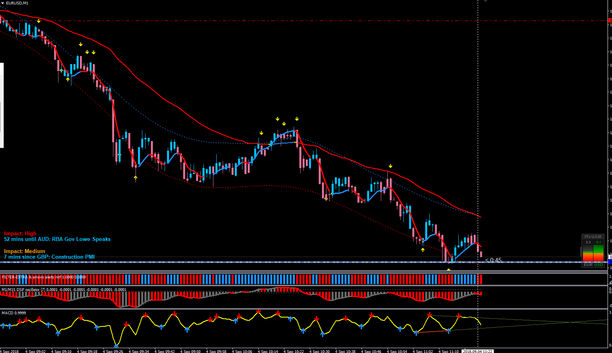Select the MACD 0.9999 indicator label
The image size is (612, 353).
click(14, 313)
